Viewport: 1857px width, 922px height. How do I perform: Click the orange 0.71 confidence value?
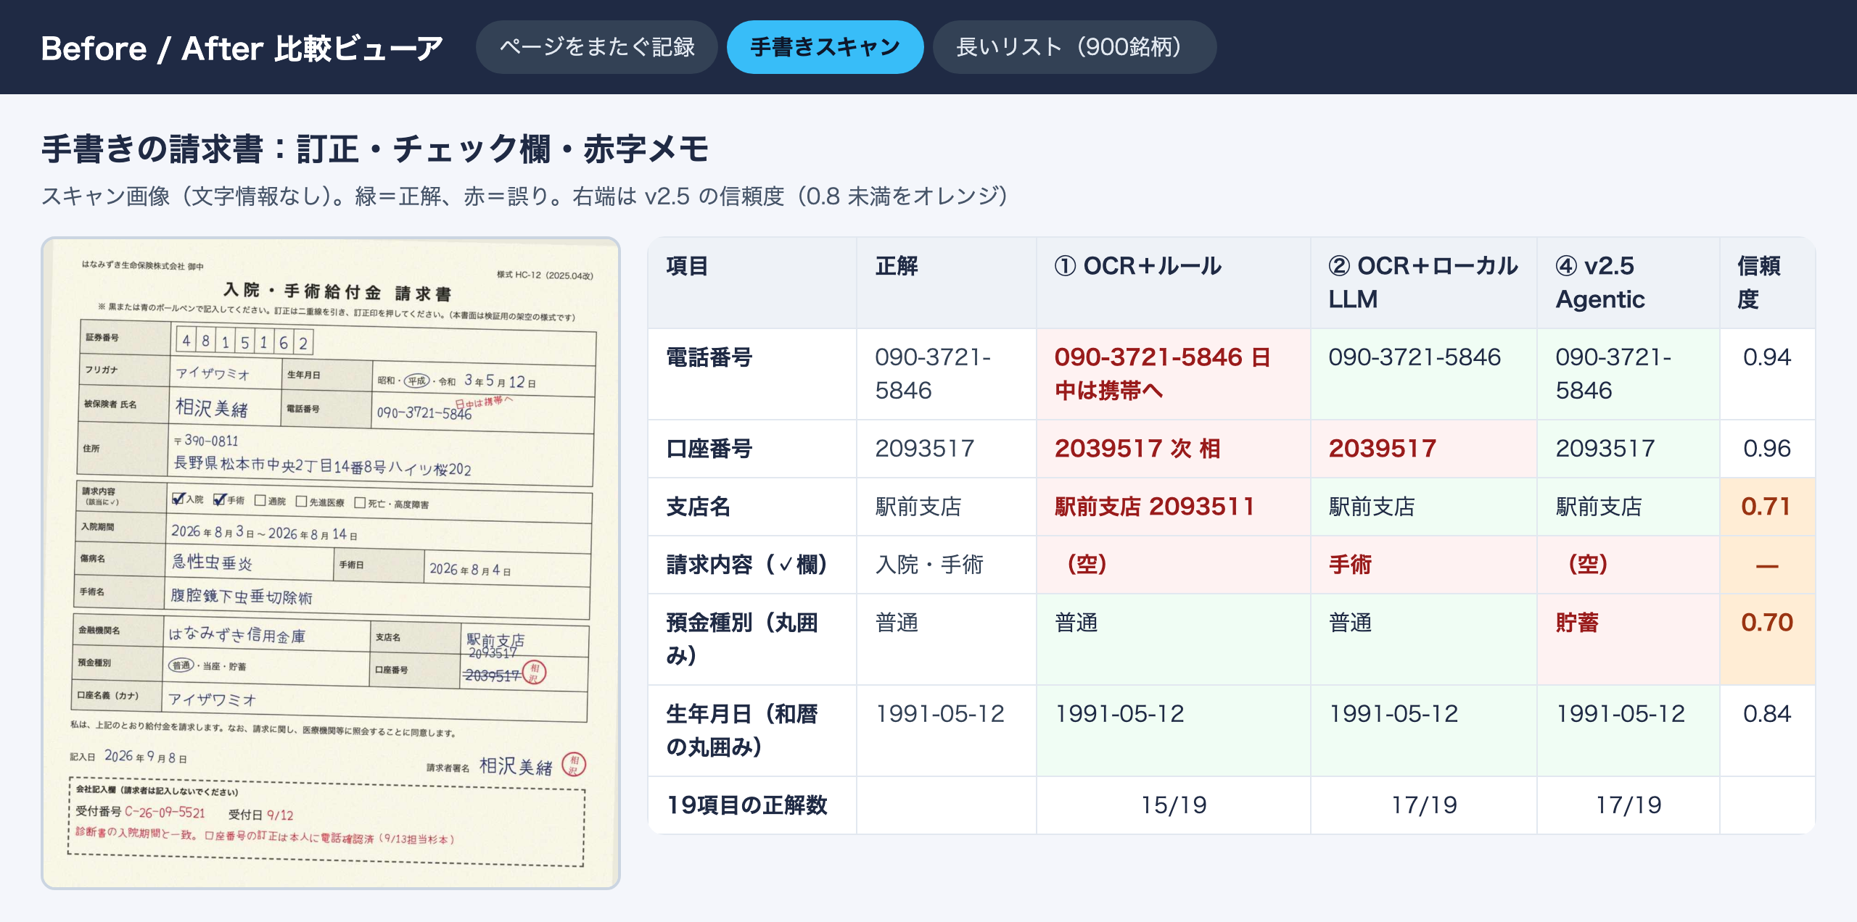point(1766,507)
